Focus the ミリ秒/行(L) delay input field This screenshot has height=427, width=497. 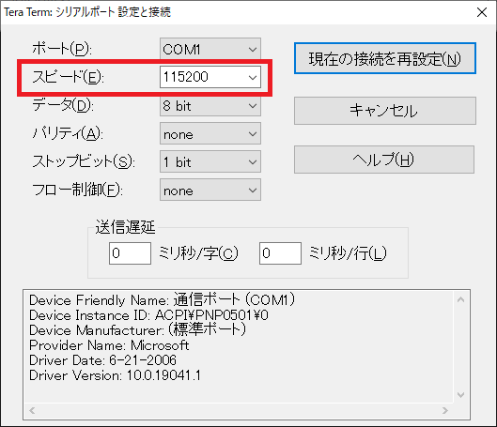280,253
